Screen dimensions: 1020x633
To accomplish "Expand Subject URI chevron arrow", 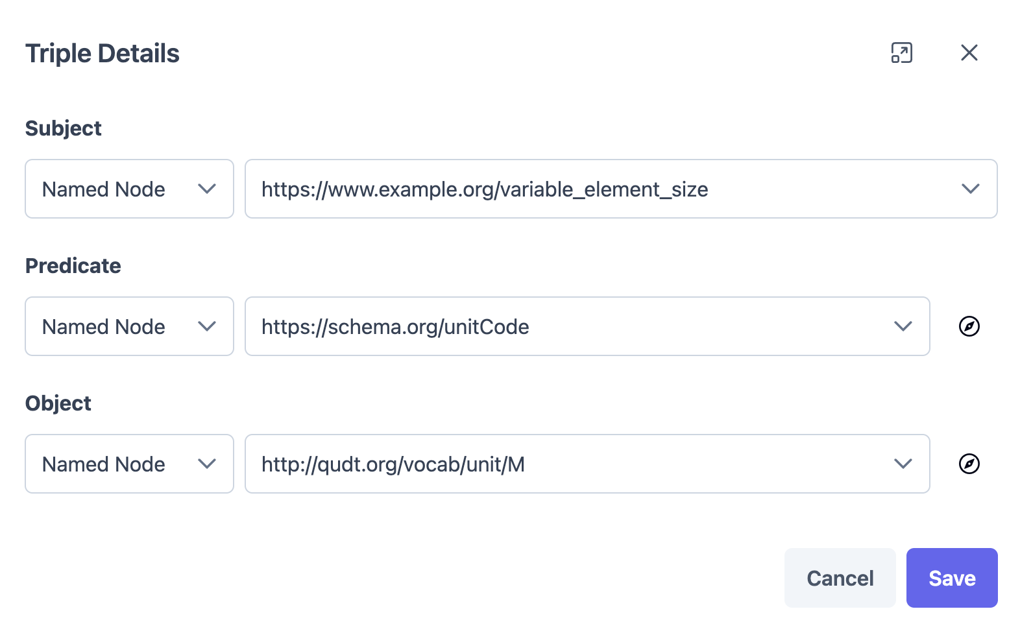I will pos(970,189).
